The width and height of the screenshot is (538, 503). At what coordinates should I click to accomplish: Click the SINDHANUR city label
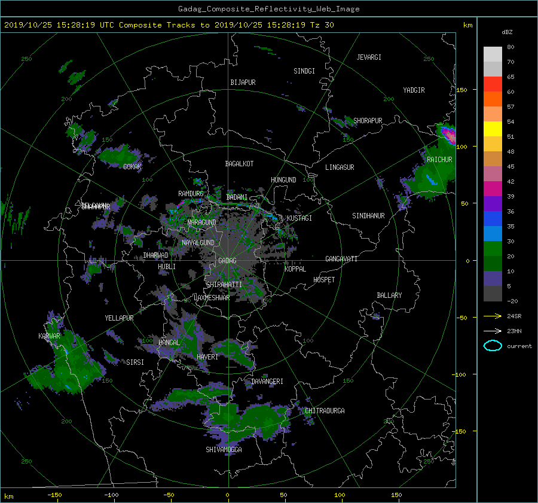click(368, 216)
